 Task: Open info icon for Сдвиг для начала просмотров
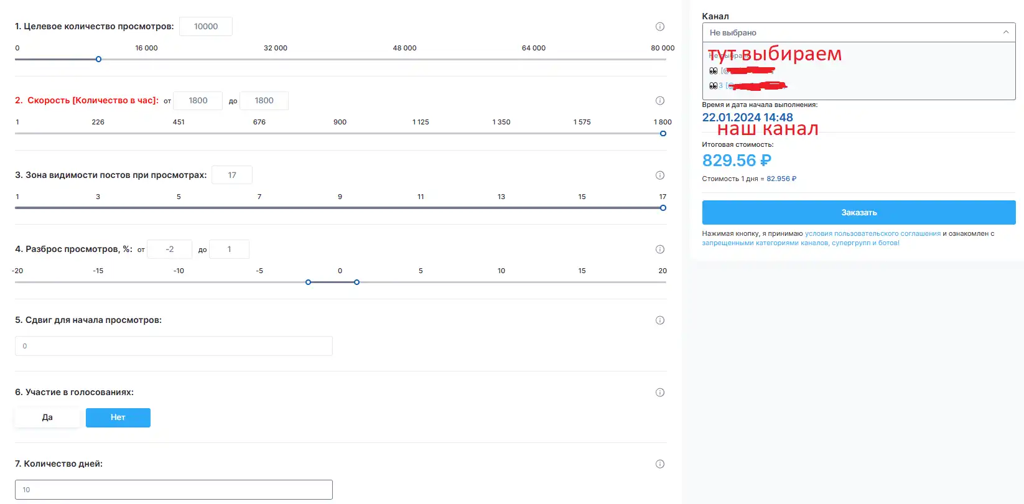pyautogui.click(x=660, y=320)
